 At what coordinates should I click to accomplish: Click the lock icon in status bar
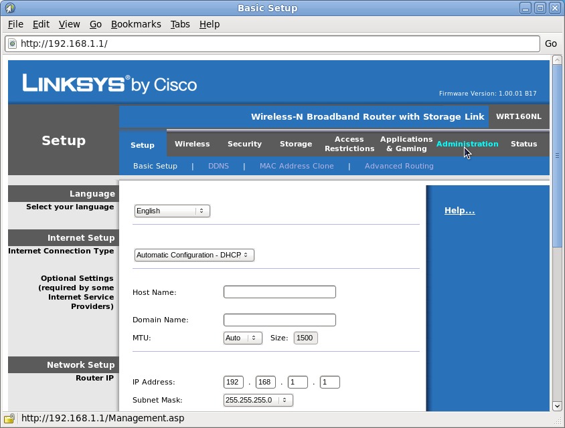click(10, 419)
